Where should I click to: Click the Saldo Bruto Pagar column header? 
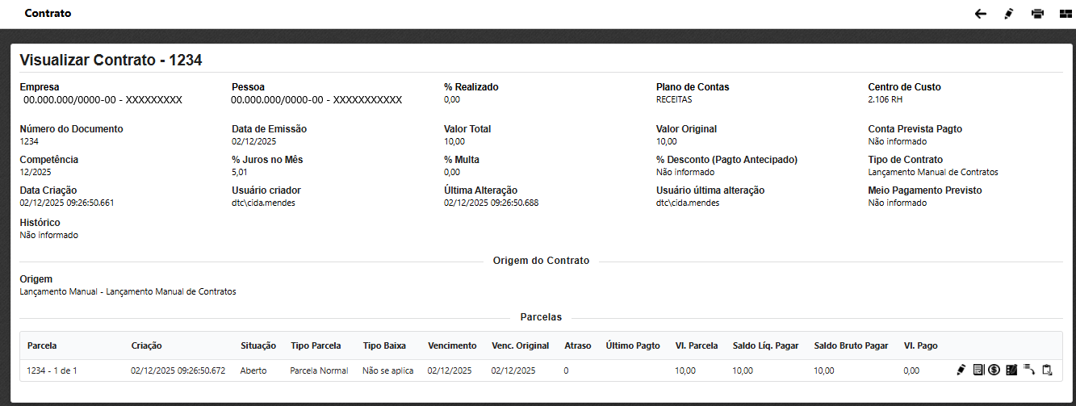click(x=851, y=345)
